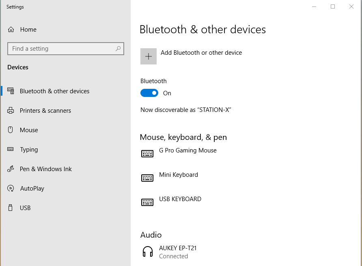The image size is (362, 266).
Task: Click the plus icon to add device
Action: pyautogui.click(x=149, y=56)
